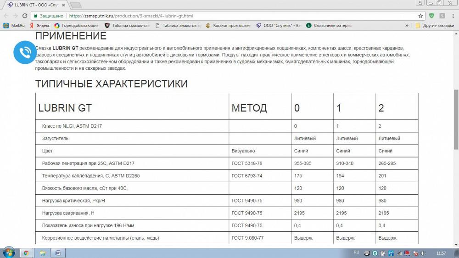This screenshot has width=459, height=258.
Task: Open a new browser tab
Action: (x=76, y=5)
